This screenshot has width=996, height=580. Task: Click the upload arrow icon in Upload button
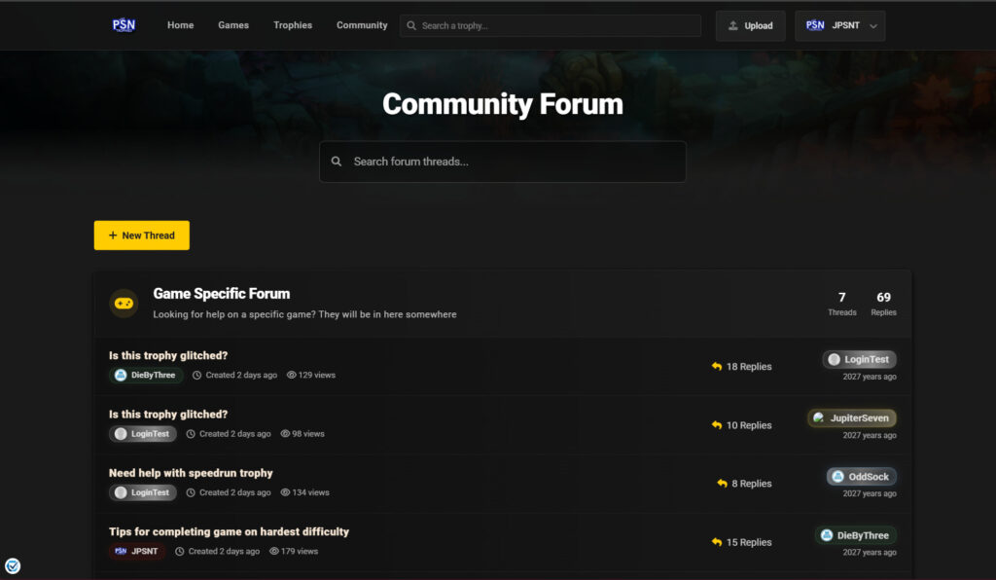tap(733, 25)
